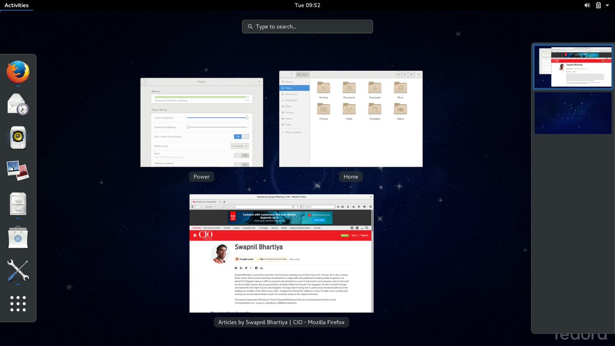Toggle Wi-Fi power saving switch
The image size is (615, 346).
coord(241,155)
